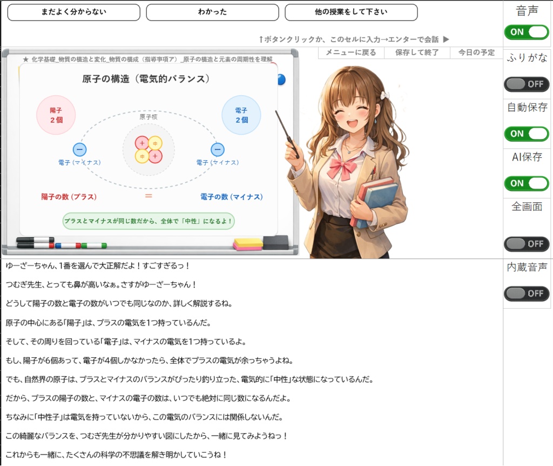Viewport: 553px width, 466px height.
Task: Click the line 原子の中心にある「陽子」は
Action: (x=108, y=323)
